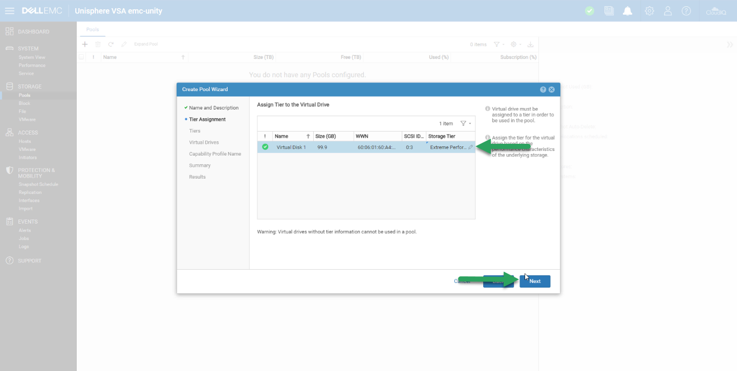Sort wizard table by WWN column
This screenshot has width=737, height=371.
pos(378,136)
